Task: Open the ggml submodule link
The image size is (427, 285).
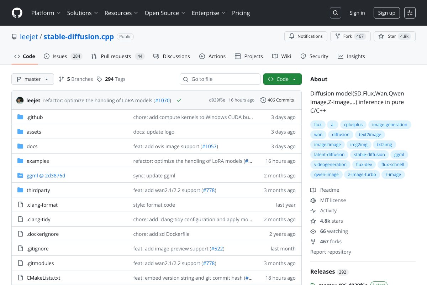Action: (46, 176)
